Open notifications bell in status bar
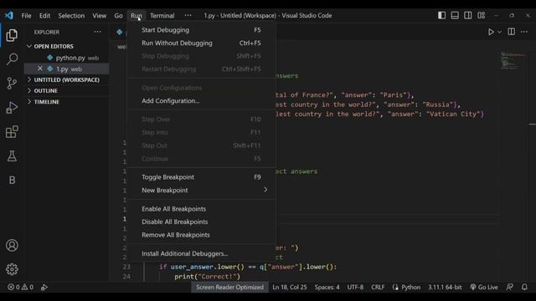536x301 pixels. tap(524, 287)
